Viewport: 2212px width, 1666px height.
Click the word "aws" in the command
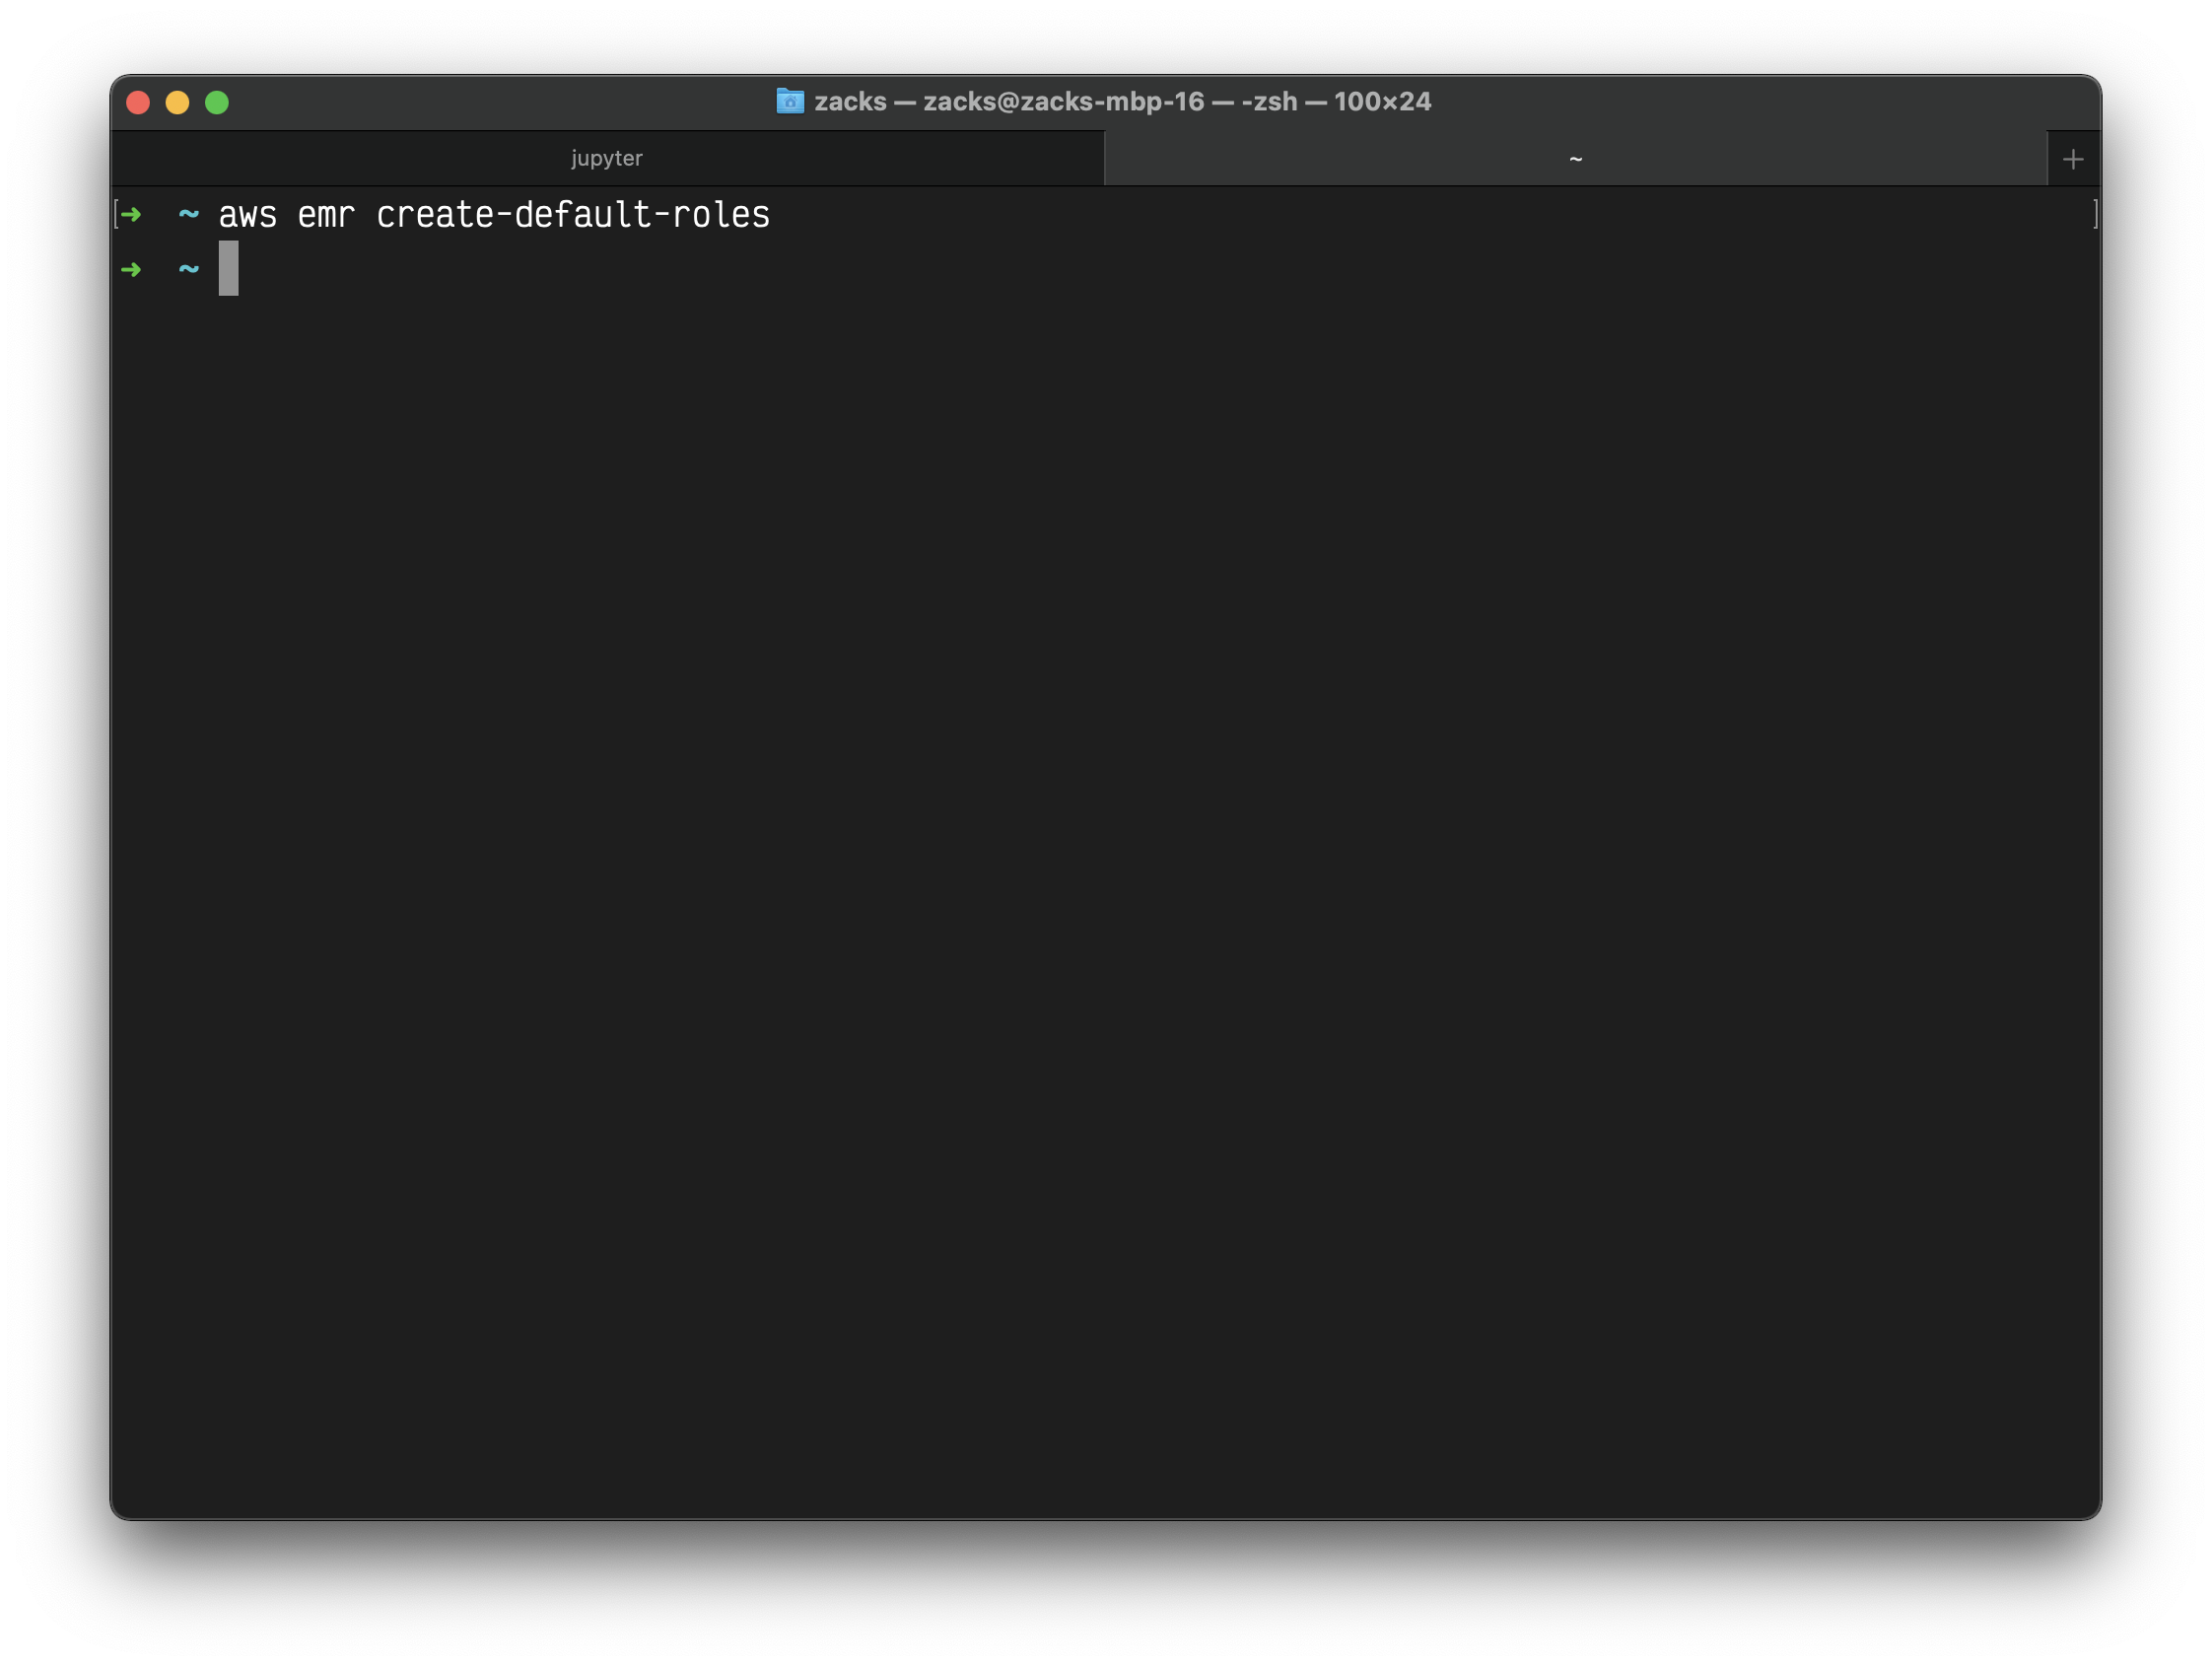click(247, 215)
